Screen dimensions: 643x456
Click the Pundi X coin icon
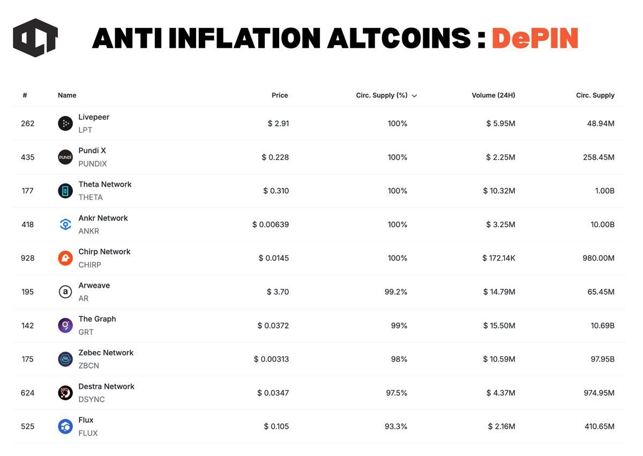click(x=65, y=158)
